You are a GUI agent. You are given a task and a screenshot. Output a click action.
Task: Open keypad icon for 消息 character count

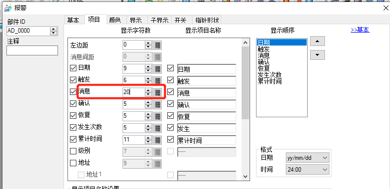pyautogui.click(x=157, y=92)
